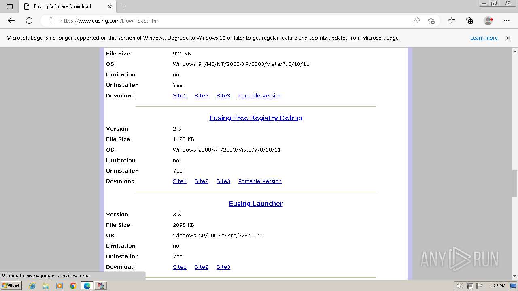The image size is (518, 291).
Task: Dismiss the Edge unsupported notification bar
Action: pyautogui.click(x=508, y=38)
